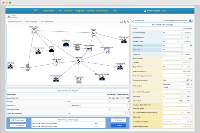Click the Elektrodenkessel node icon

click(x=106, y=51)
